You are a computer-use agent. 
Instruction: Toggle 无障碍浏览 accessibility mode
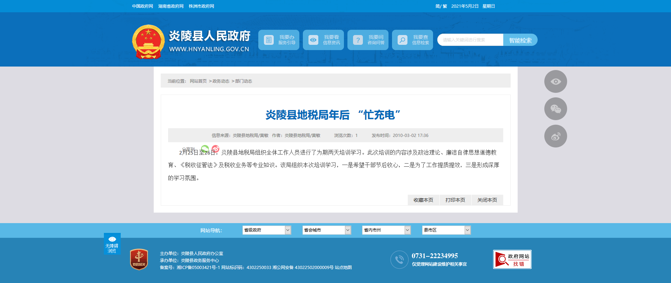pos(112,243)
